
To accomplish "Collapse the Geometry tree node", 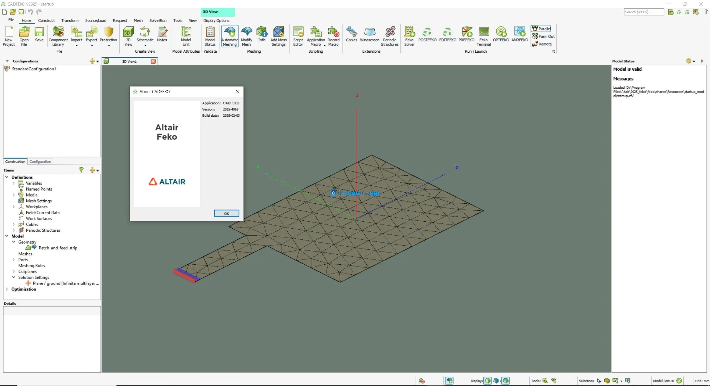I will tap(14, 242).
